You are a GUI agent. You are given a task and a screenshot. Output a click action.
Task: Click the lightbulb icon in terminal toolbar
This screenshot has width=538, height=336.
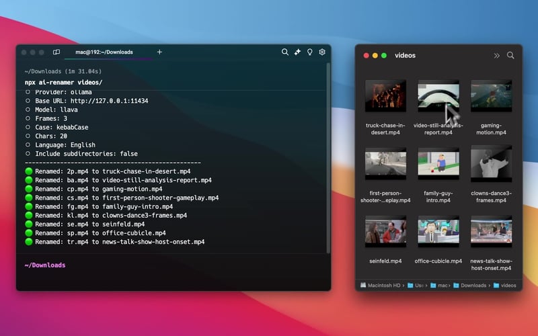pyautogui.click(x=309, y=52)
